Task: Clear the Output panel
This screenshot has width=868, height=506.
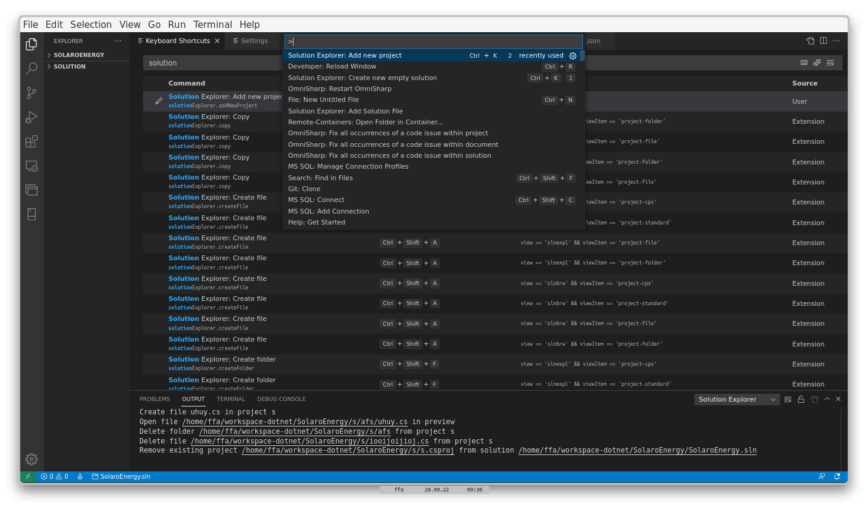Action: [x=787, y=399]
